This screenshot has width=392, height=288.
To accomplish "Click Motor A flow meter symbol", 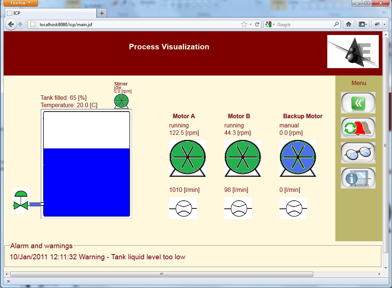I will pos(183,208).
